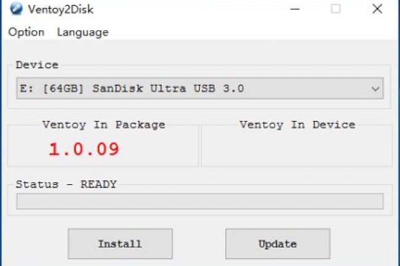This screenshot has height=266, width=400.
Task: Click the Status - READY label
Action: click(x=66, y=184)
